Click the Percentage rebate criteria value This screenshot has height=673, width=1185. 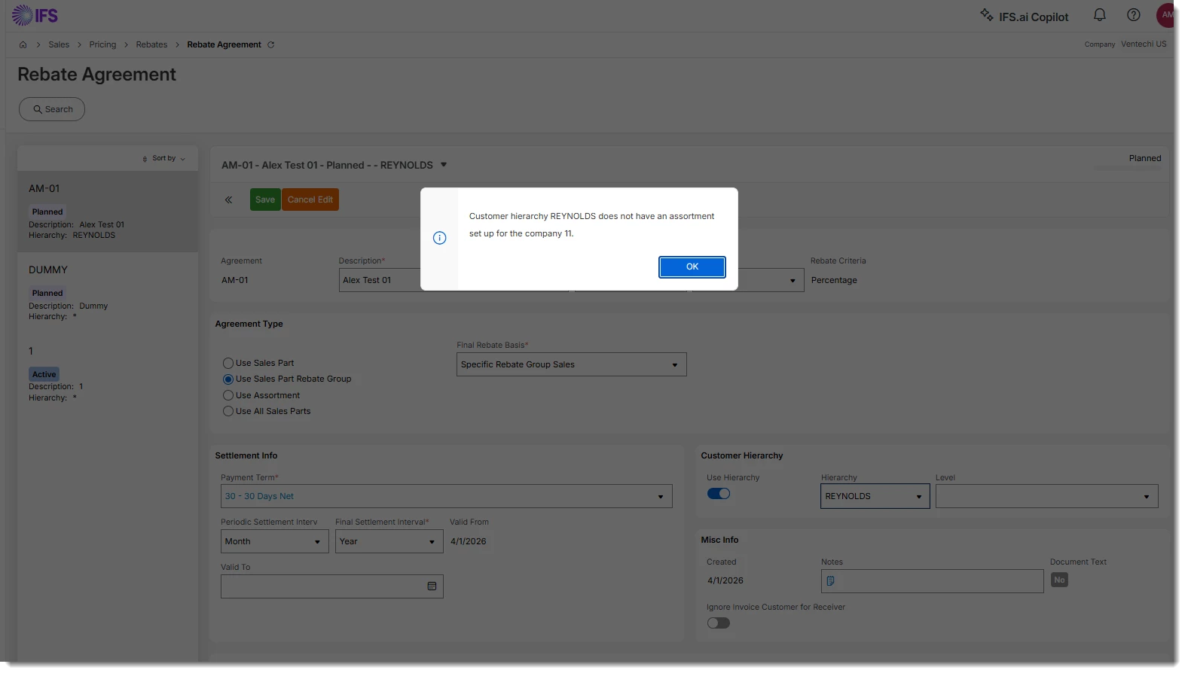834,280
